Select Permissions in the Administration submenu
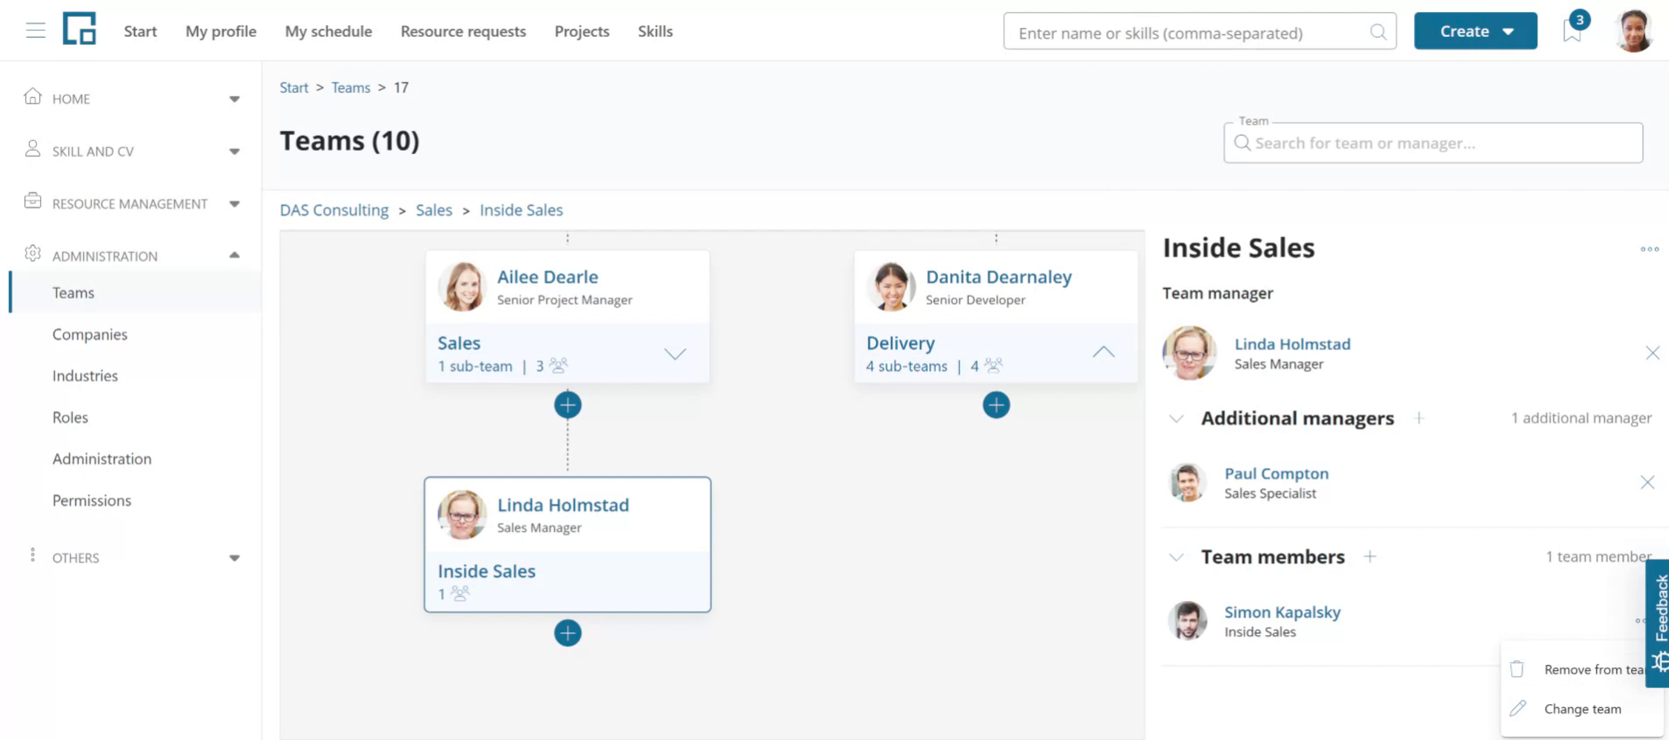 point(92,501)
